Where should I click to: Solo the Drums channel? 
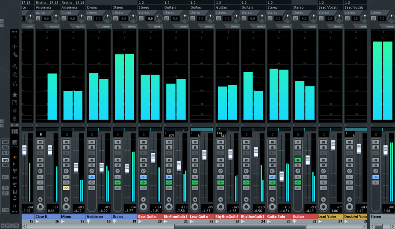click(x=118, y=147)
